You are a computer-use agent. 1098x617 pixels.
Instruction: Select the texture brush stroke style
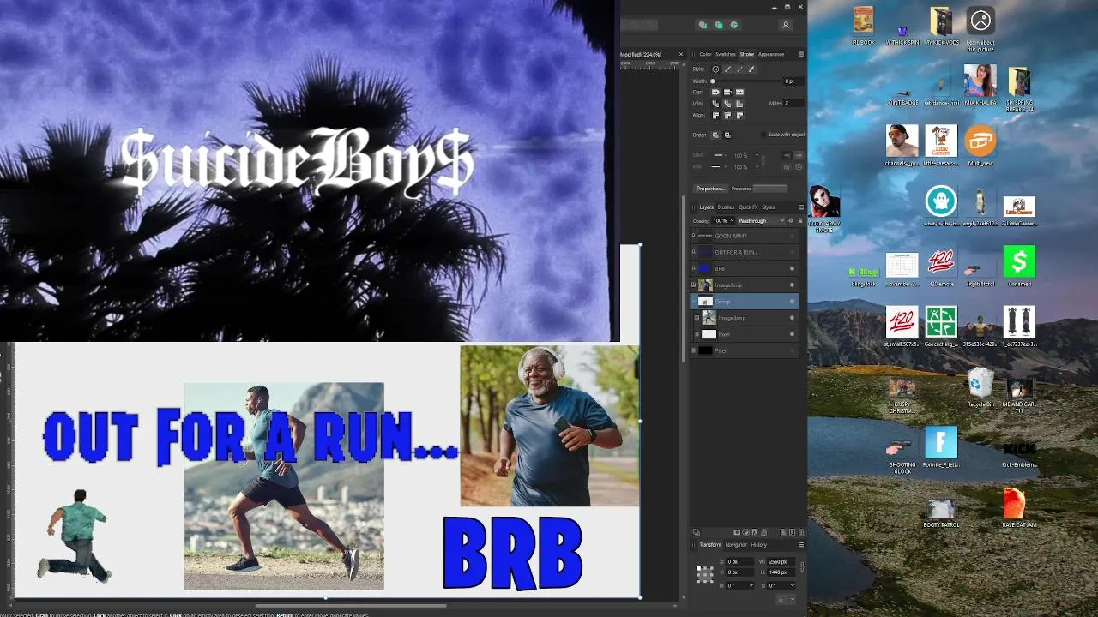(751, 69)
